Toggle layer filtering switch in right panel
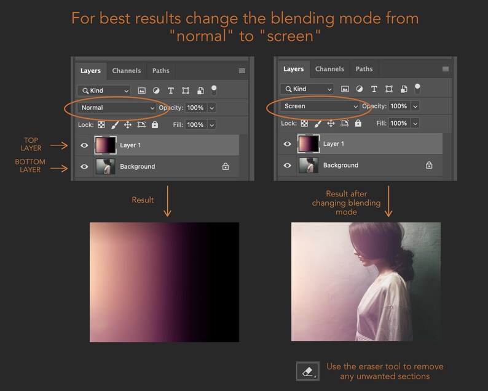 pyautogui.click(x=417, y=89)
